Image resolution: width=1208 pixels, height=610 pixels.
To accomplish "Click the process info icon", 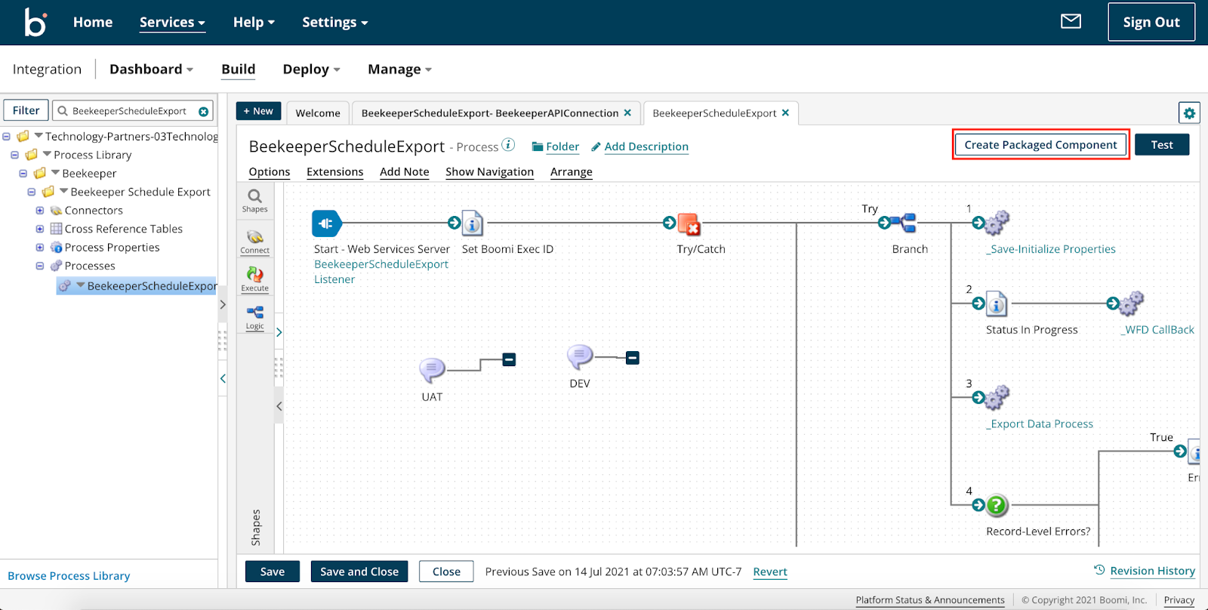I will [509, 145].
